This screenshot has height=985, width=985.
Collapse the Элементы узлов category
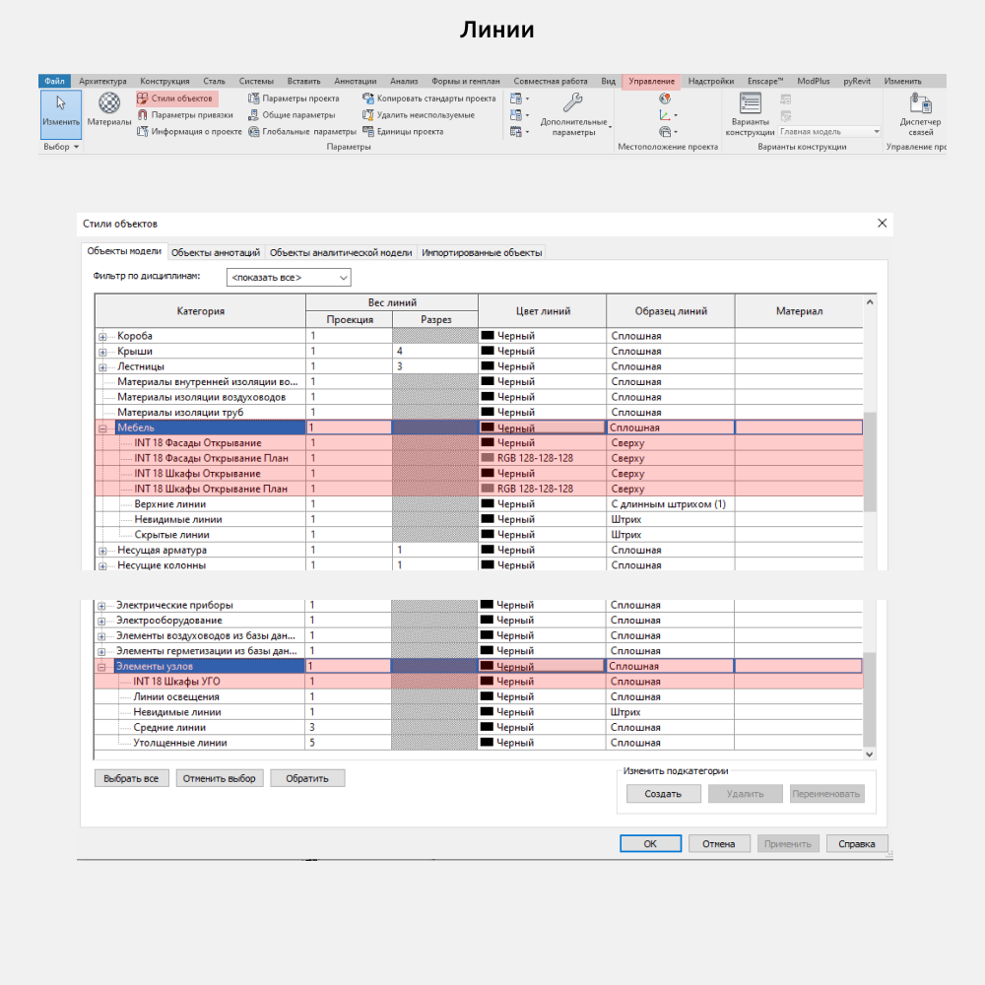101,667
